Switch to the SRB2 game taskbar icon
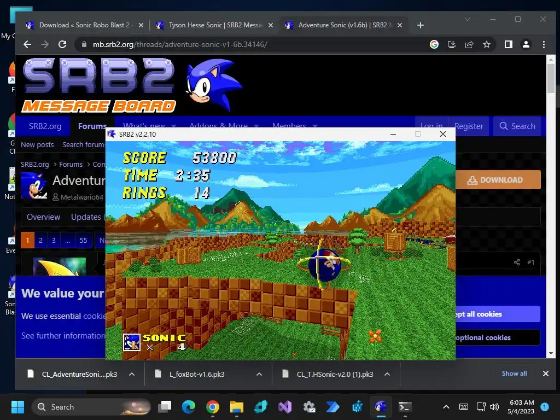Screen dimensions: 560x420 (x=381, y=407)
